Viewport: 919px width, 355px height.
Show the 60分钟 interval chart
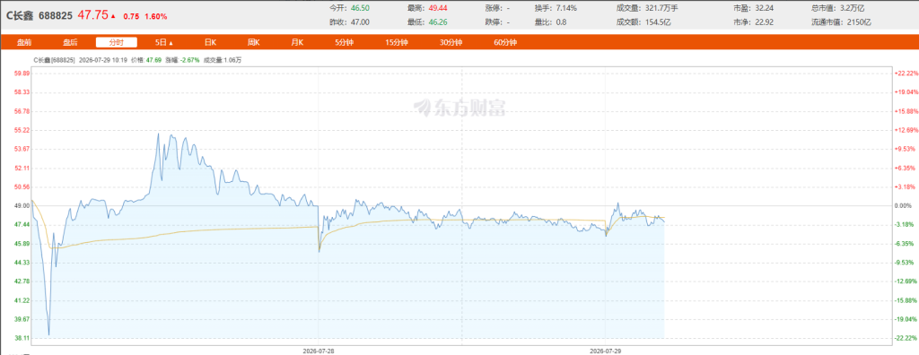(505, 43)
